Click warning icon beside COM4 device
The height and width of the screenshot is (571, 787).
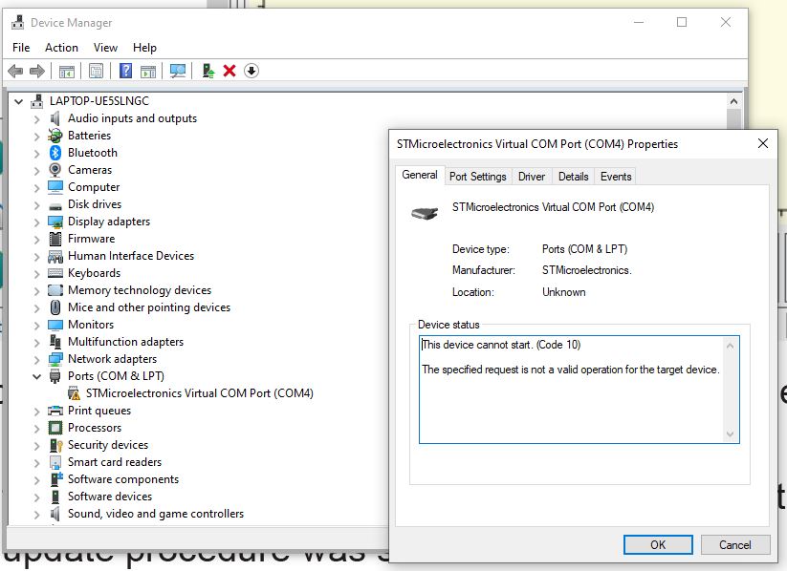point(74,393)
